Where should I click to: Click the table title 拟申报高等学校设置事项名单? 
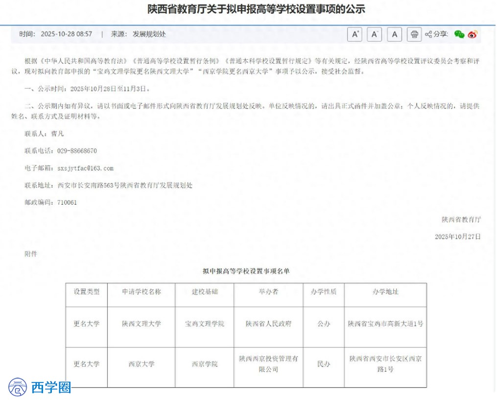point(246,271)
